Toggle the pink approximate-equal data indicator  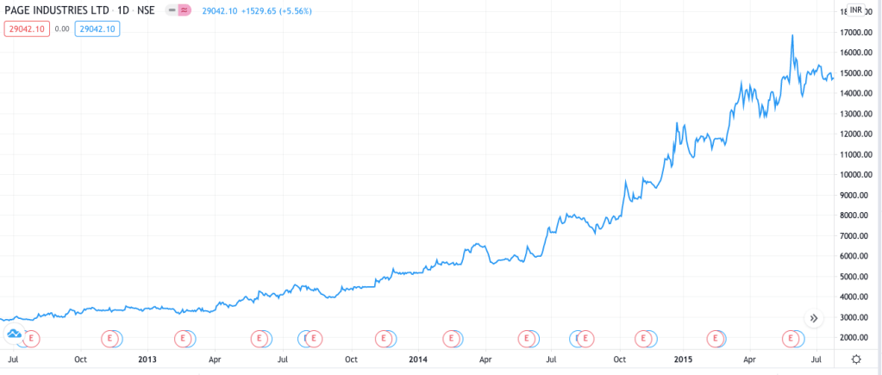[x=184, y=10]
